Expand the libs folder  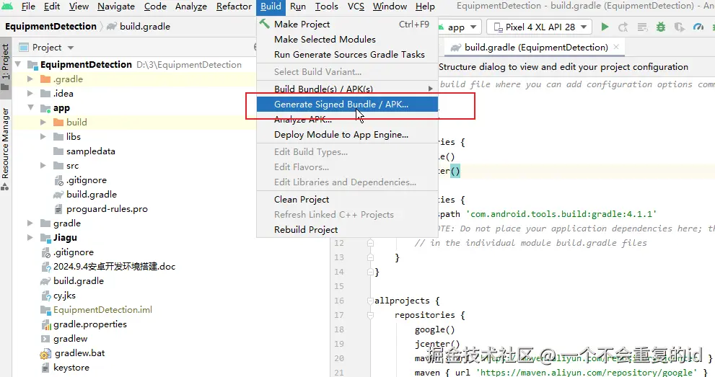coord(43,136)
